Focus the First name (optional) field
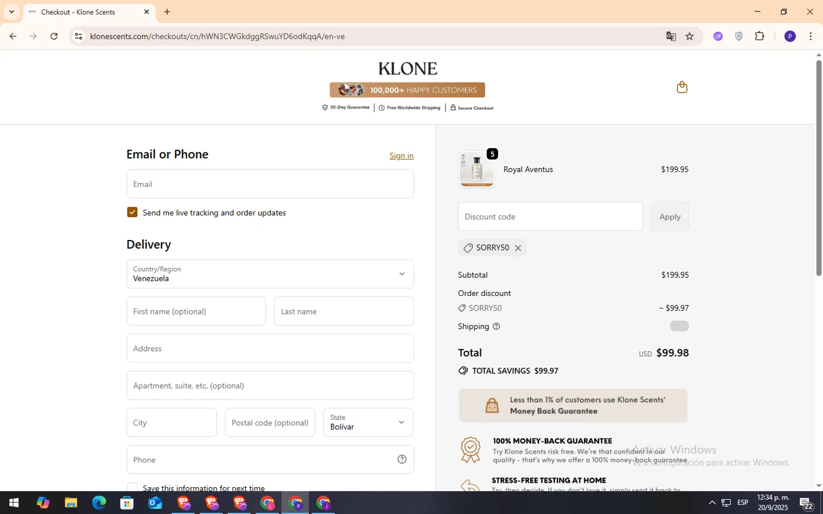Image resolution: width=823 pixels, height=514 pixels. [196, 311]
